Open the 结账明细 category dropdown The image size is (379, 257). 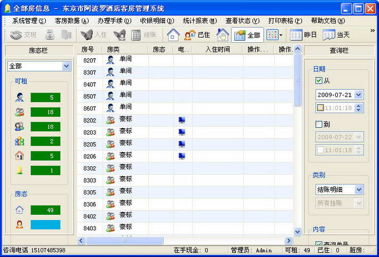[359, 190]
